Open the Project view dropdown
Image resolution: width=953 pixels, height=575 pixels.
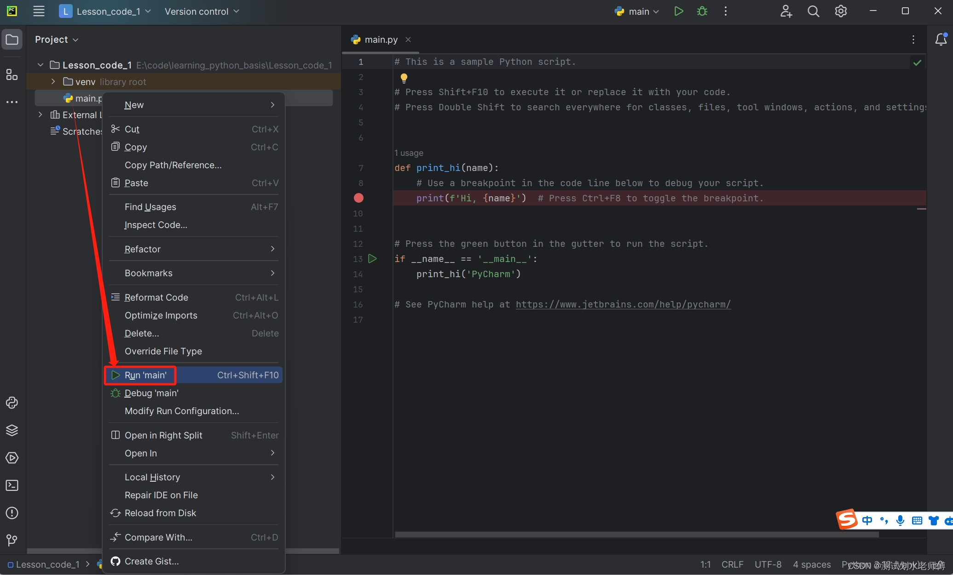[57, 40]
